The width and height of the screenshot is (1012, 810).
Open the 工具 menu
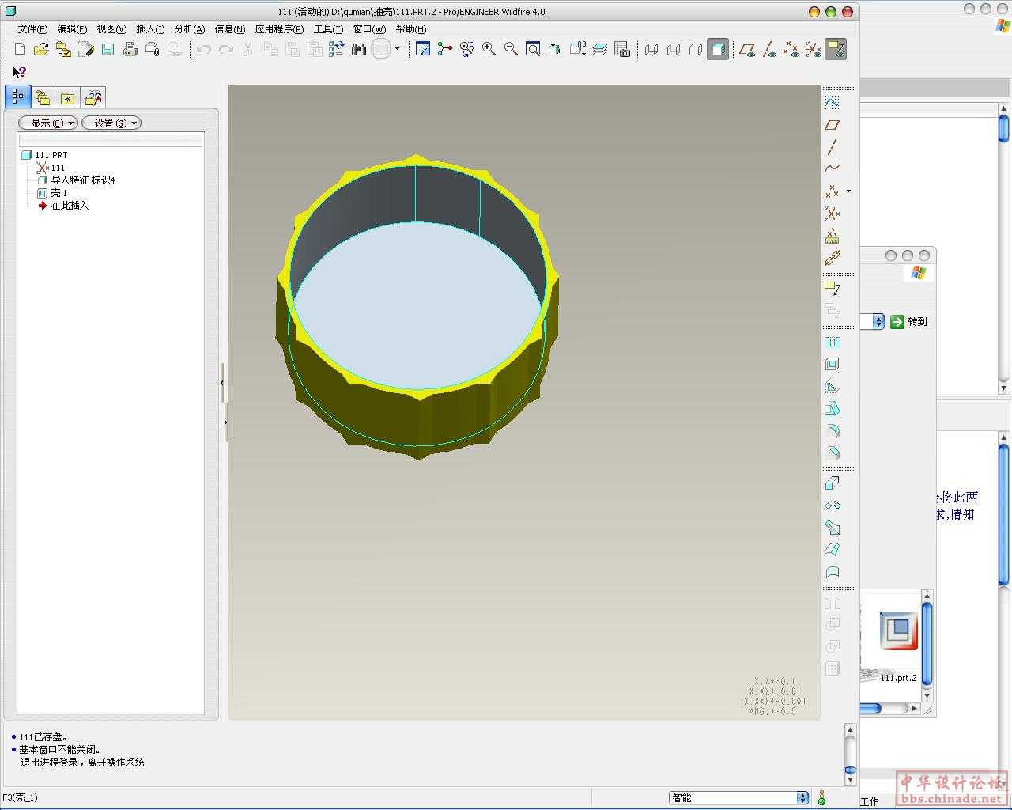click(x=328, y=29)
